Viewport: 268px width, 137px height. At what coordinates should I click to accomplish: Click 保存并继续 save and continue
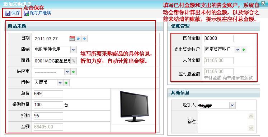click(37, 13)
